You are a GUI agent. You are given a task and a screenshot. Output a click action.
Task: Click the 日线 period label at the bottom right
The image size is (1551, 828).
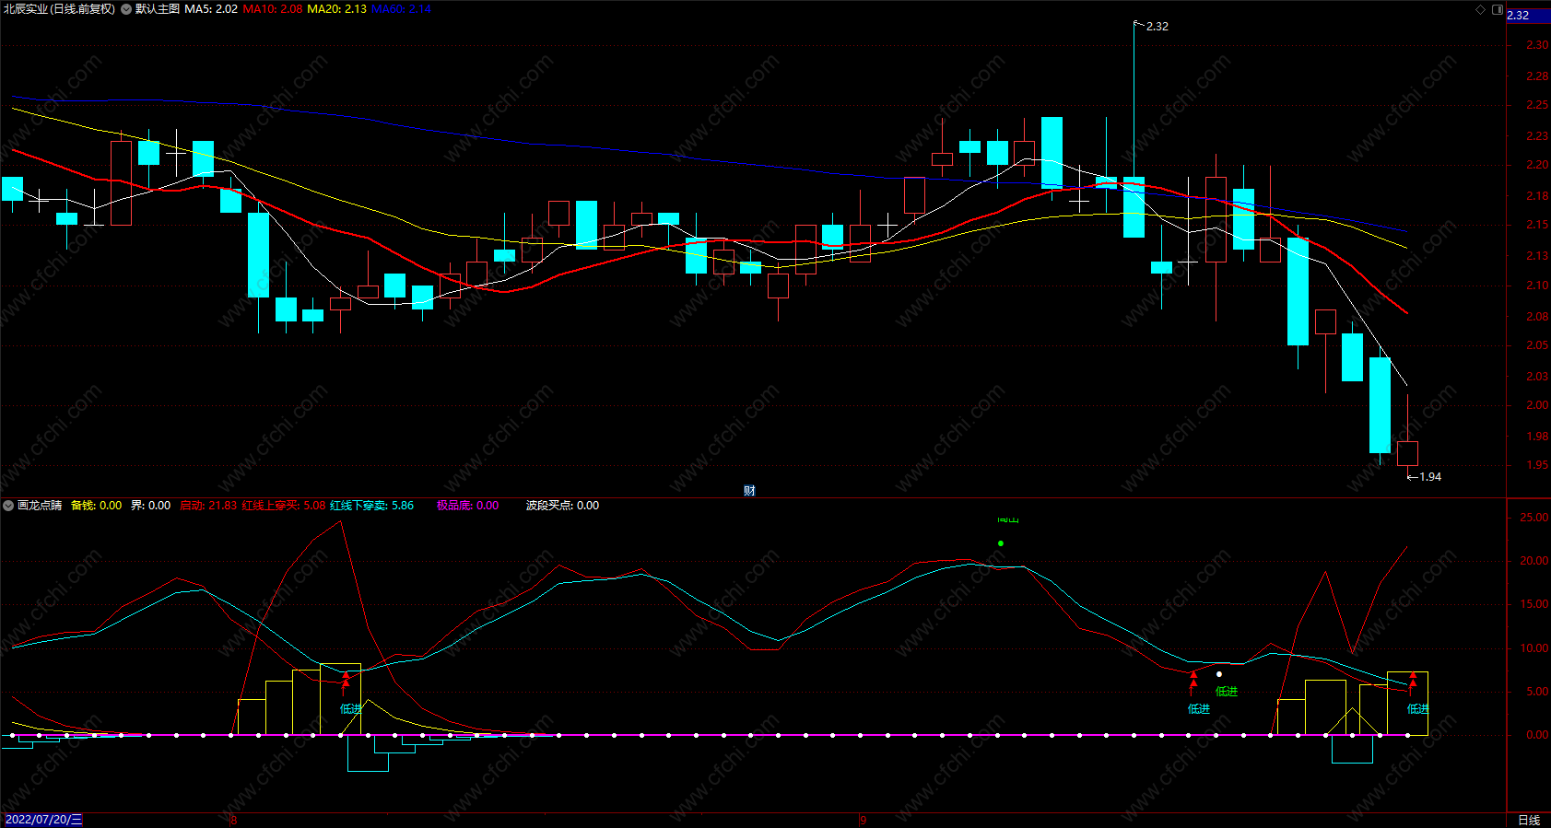pos(1529,820)
